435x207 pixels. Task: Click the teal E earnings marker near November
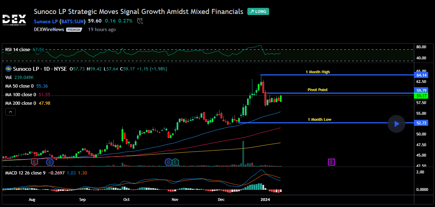175,162
